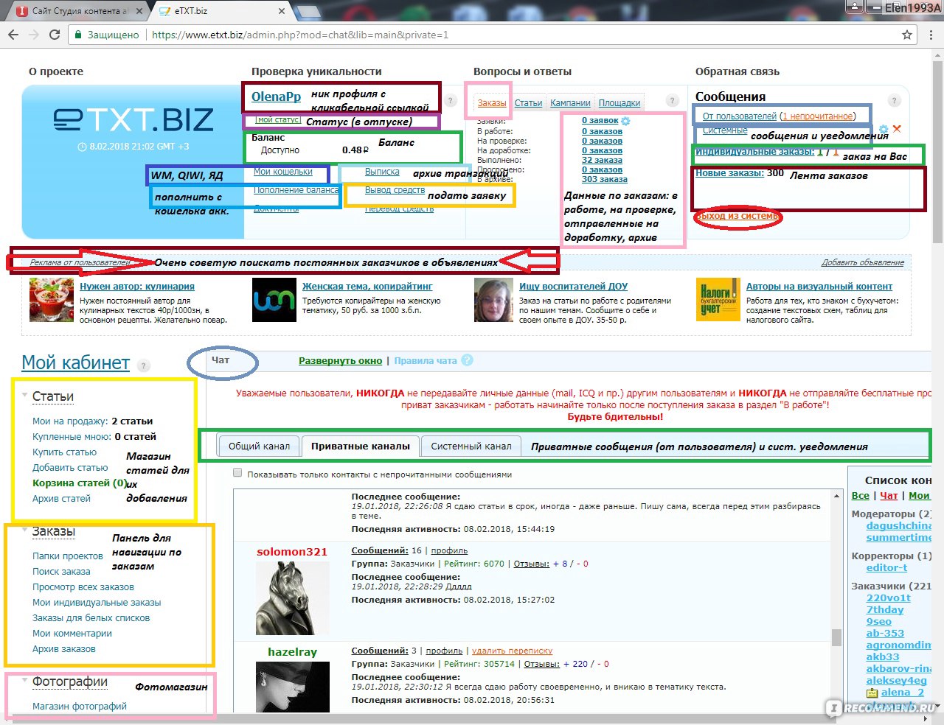944x725 pixels.
Task: Click hazelray avatar image
Action: 291,687
